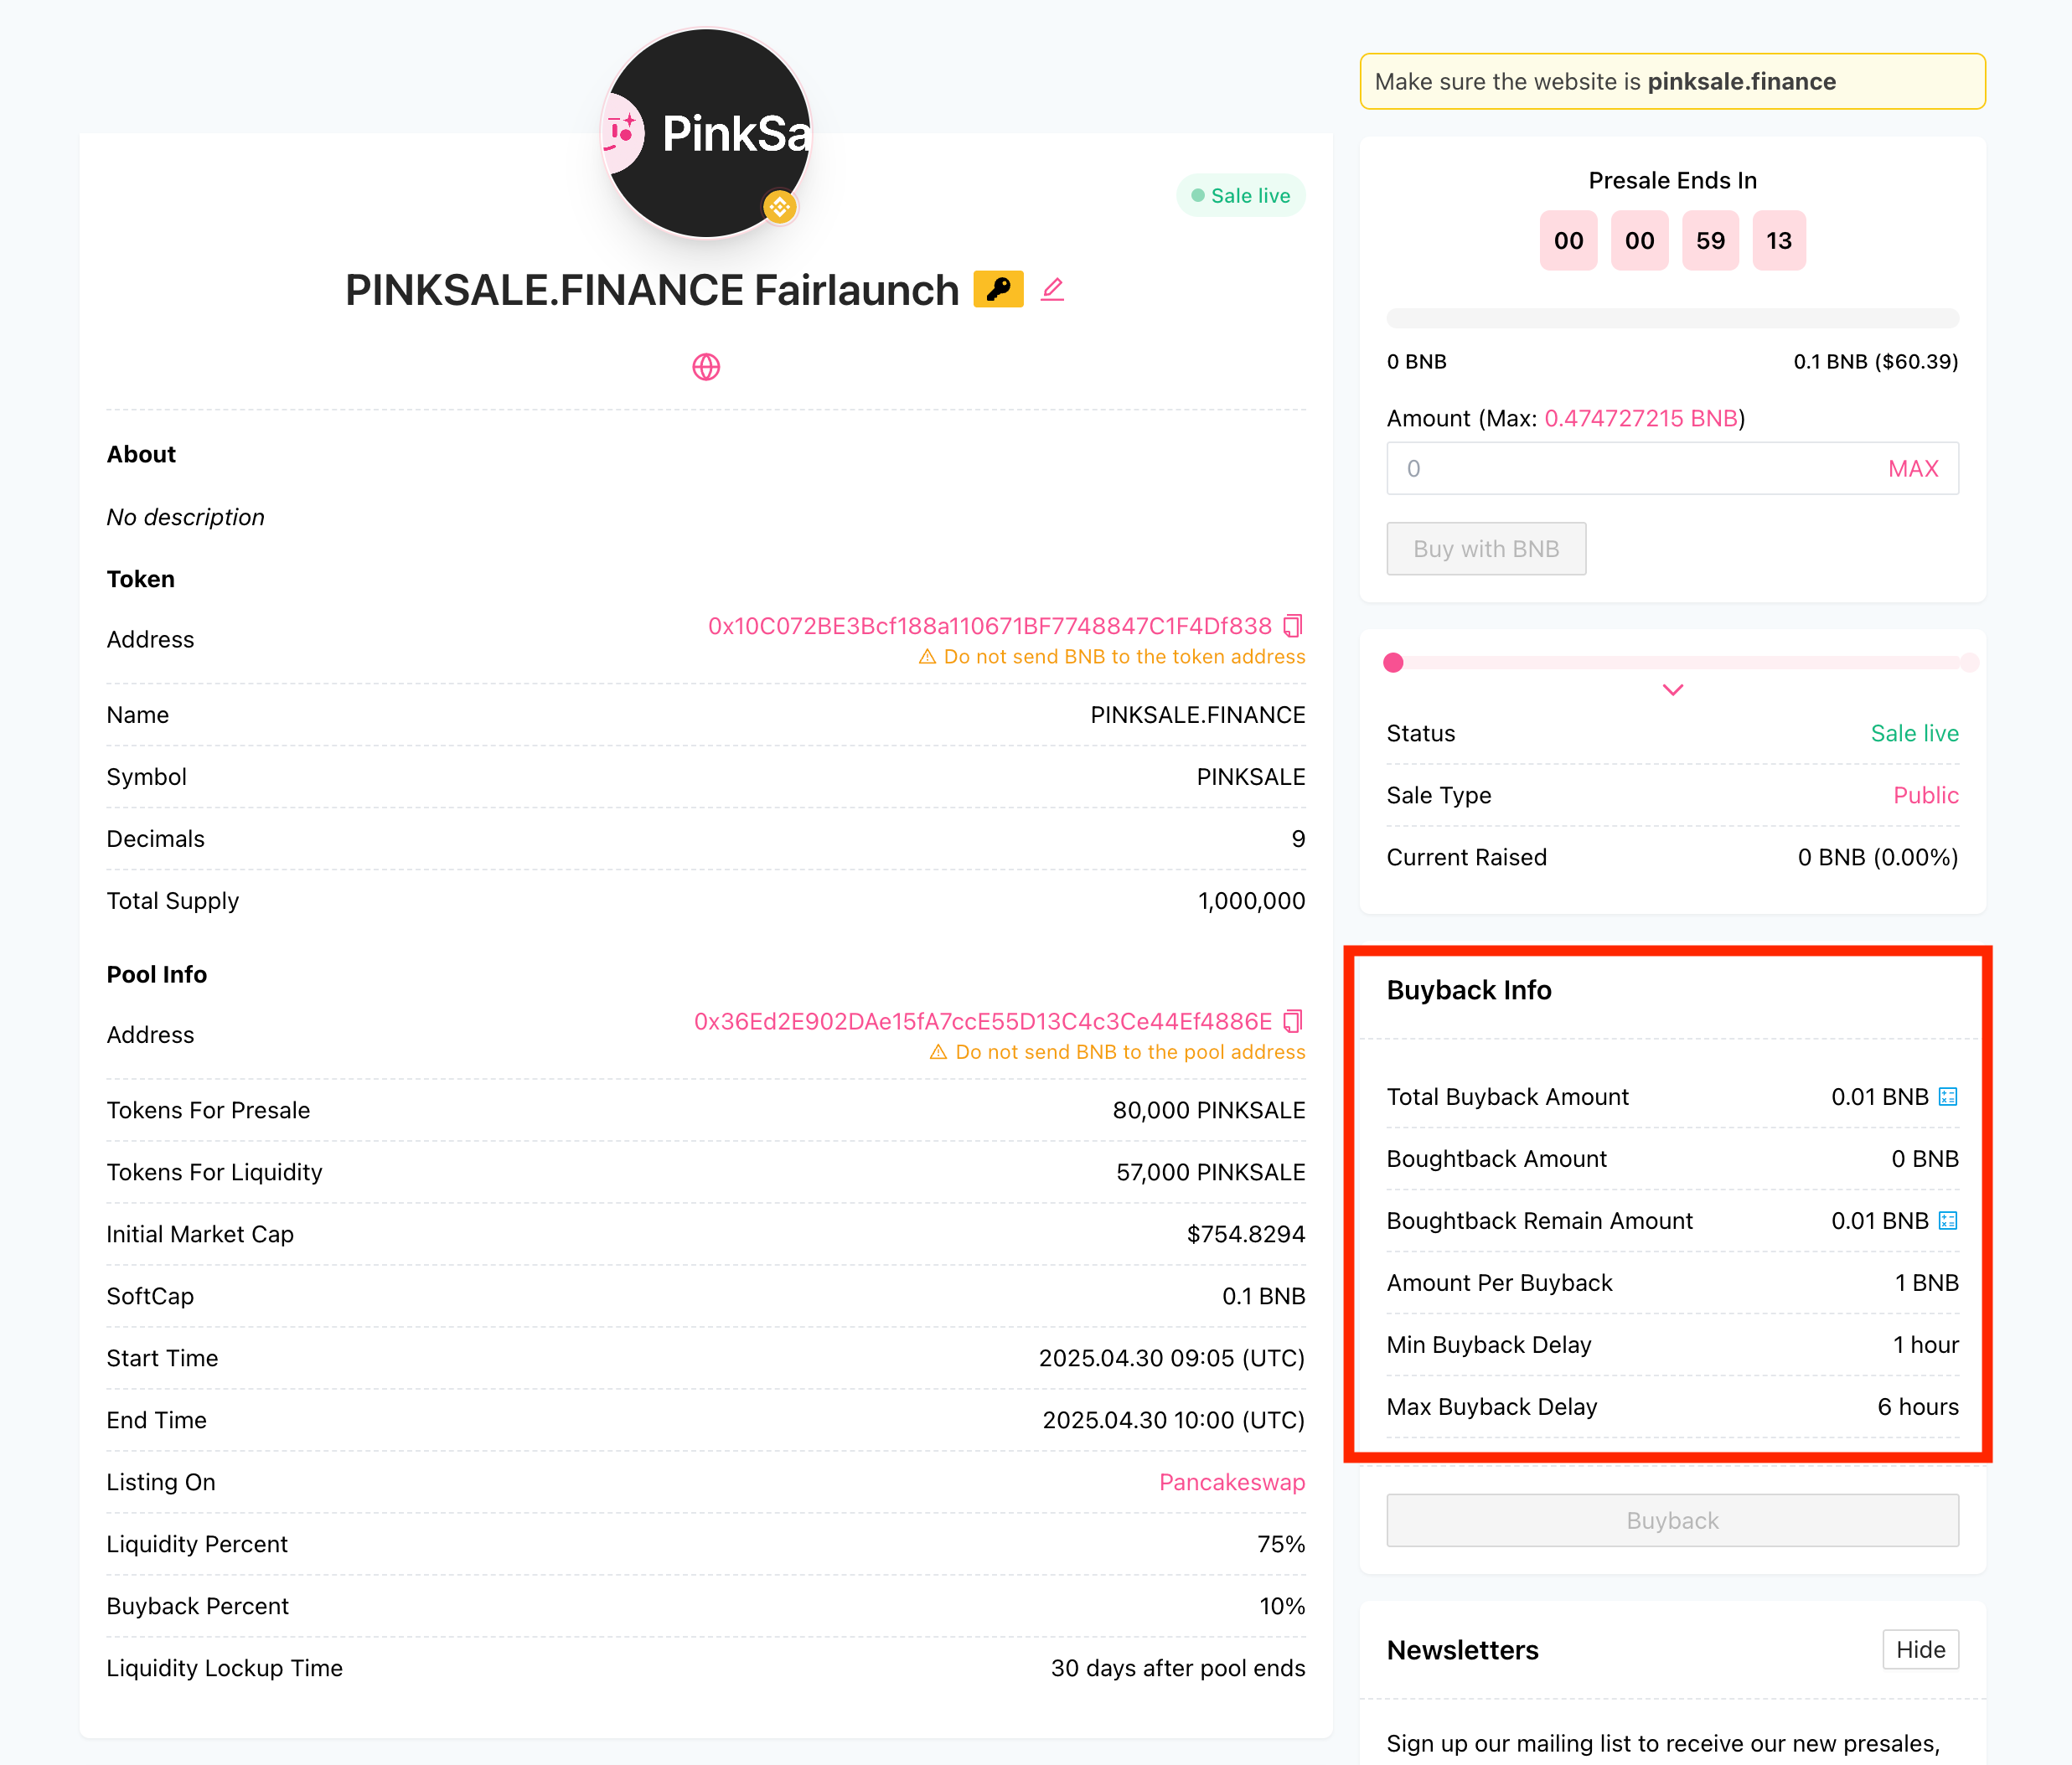The height and width of the screenshot is (1765, 2072).
Task: Click the pool address 0x36Ed2E902D link
Action: (983, 1021)
